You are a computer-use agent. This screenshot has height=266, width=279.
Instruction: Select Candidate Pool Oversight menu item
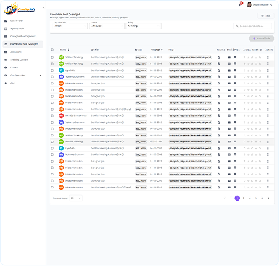[23, 44]
